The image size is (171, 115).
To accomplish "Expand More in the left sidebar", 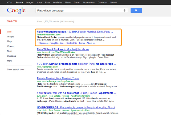I will tap(9, 61).
